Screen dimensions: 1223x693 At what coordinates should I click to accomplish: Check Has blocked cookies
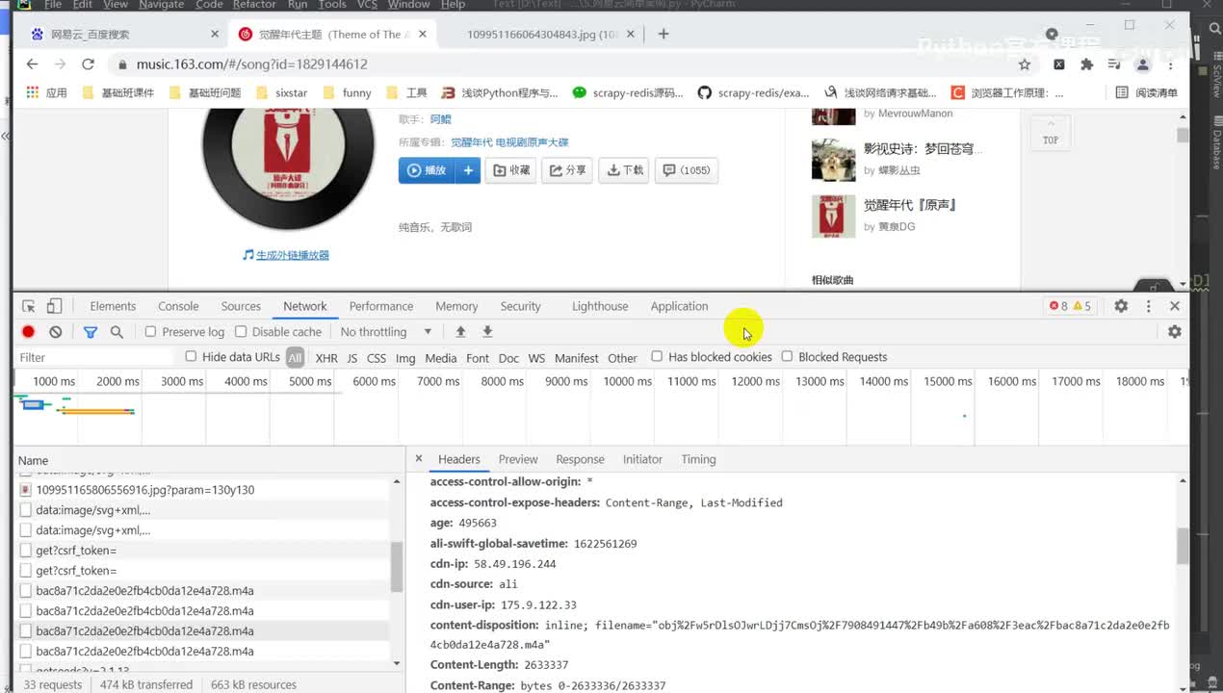[x=657, y=357]
